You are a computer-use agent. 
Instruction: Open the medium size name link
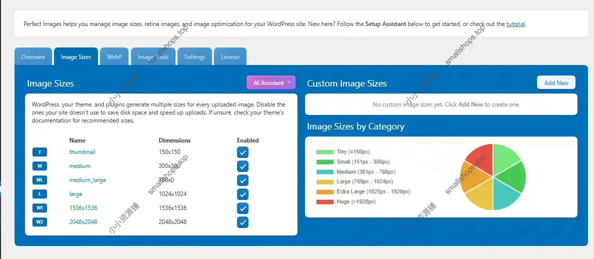pos(80,166)
